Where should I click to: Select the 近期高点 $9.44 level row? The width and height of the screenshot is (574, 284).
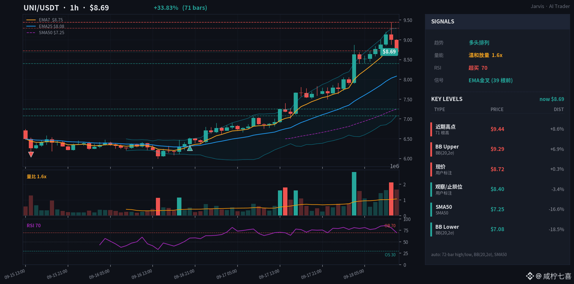pos(497,129)
